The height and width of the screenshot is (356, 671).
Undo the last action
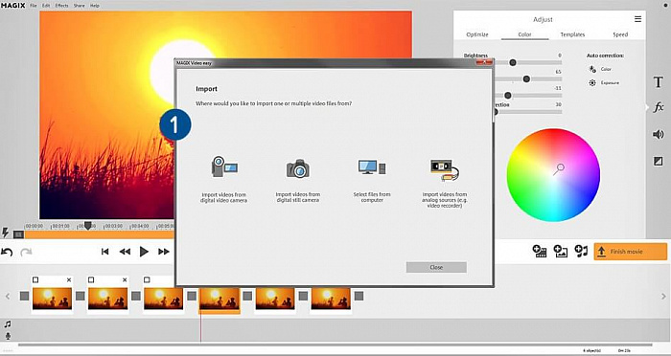[x=7, y=252]
